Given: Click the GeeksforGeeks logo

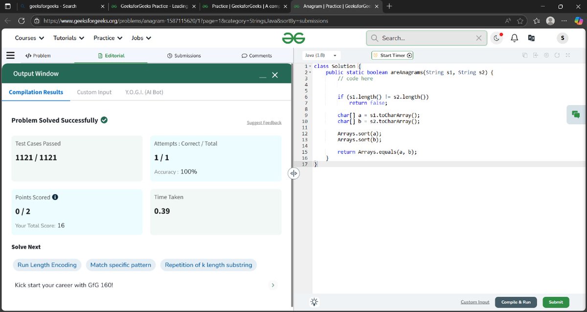Looking at the screenshot, I should tap(293, 38).
